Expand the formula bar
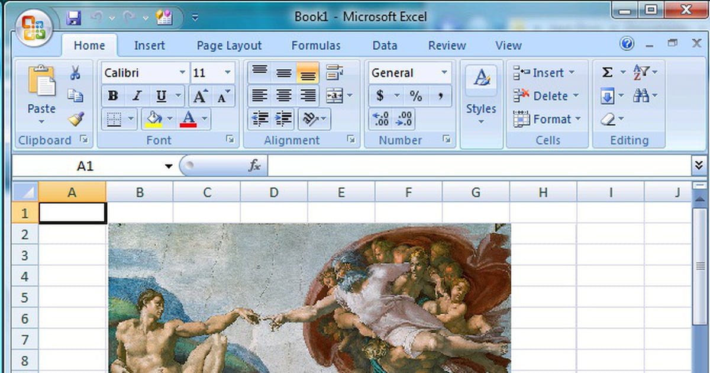The width and height of the screenshot is (710, 373). click(699, 166)
